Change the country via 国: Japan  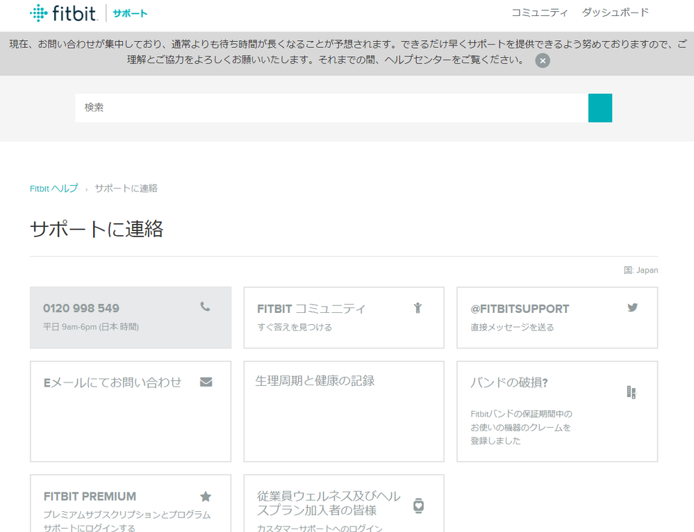pyautogui.click(x=641, y=270)
